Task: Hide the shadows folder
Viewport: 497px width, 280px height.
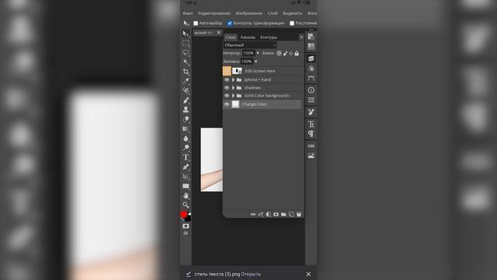Action: point(227,88)
